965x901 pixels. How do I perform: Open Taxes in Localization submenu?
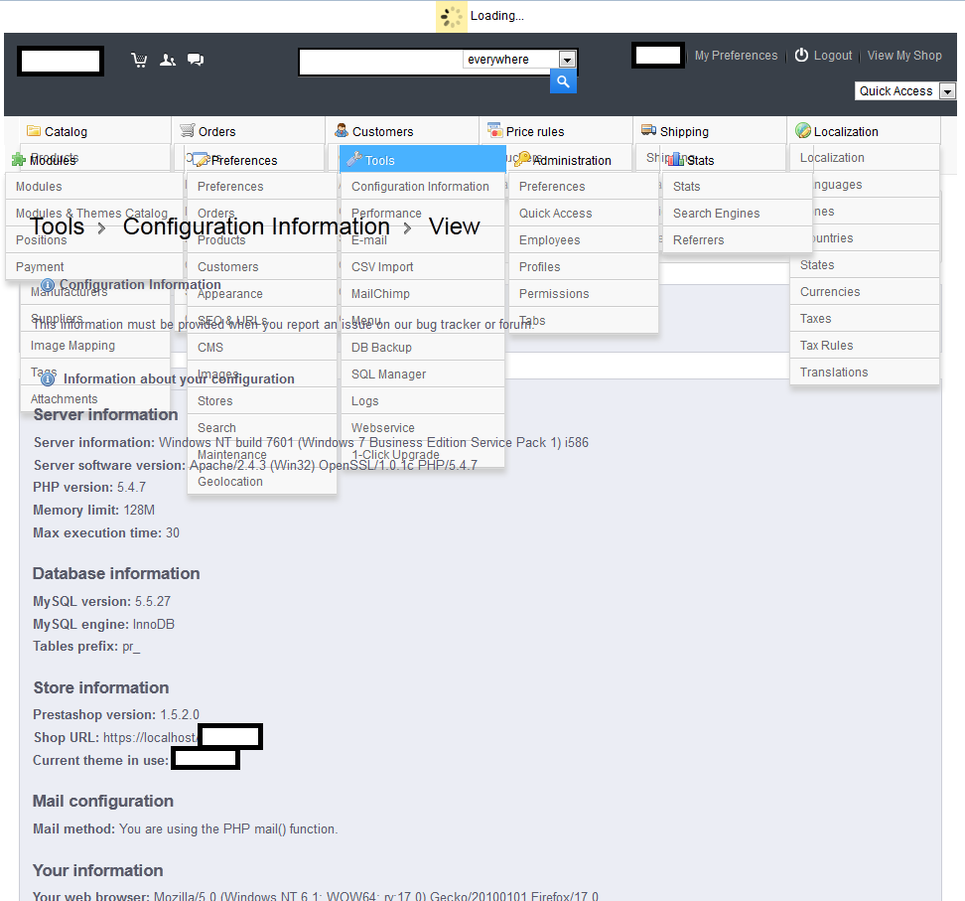click(x=865, y=319)
